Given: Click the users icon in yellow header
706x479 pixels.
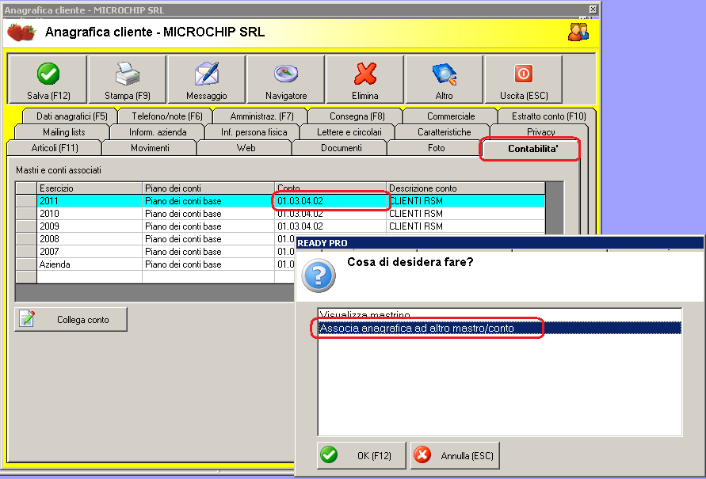Looking at the screenshot, I should coord(578,32).
